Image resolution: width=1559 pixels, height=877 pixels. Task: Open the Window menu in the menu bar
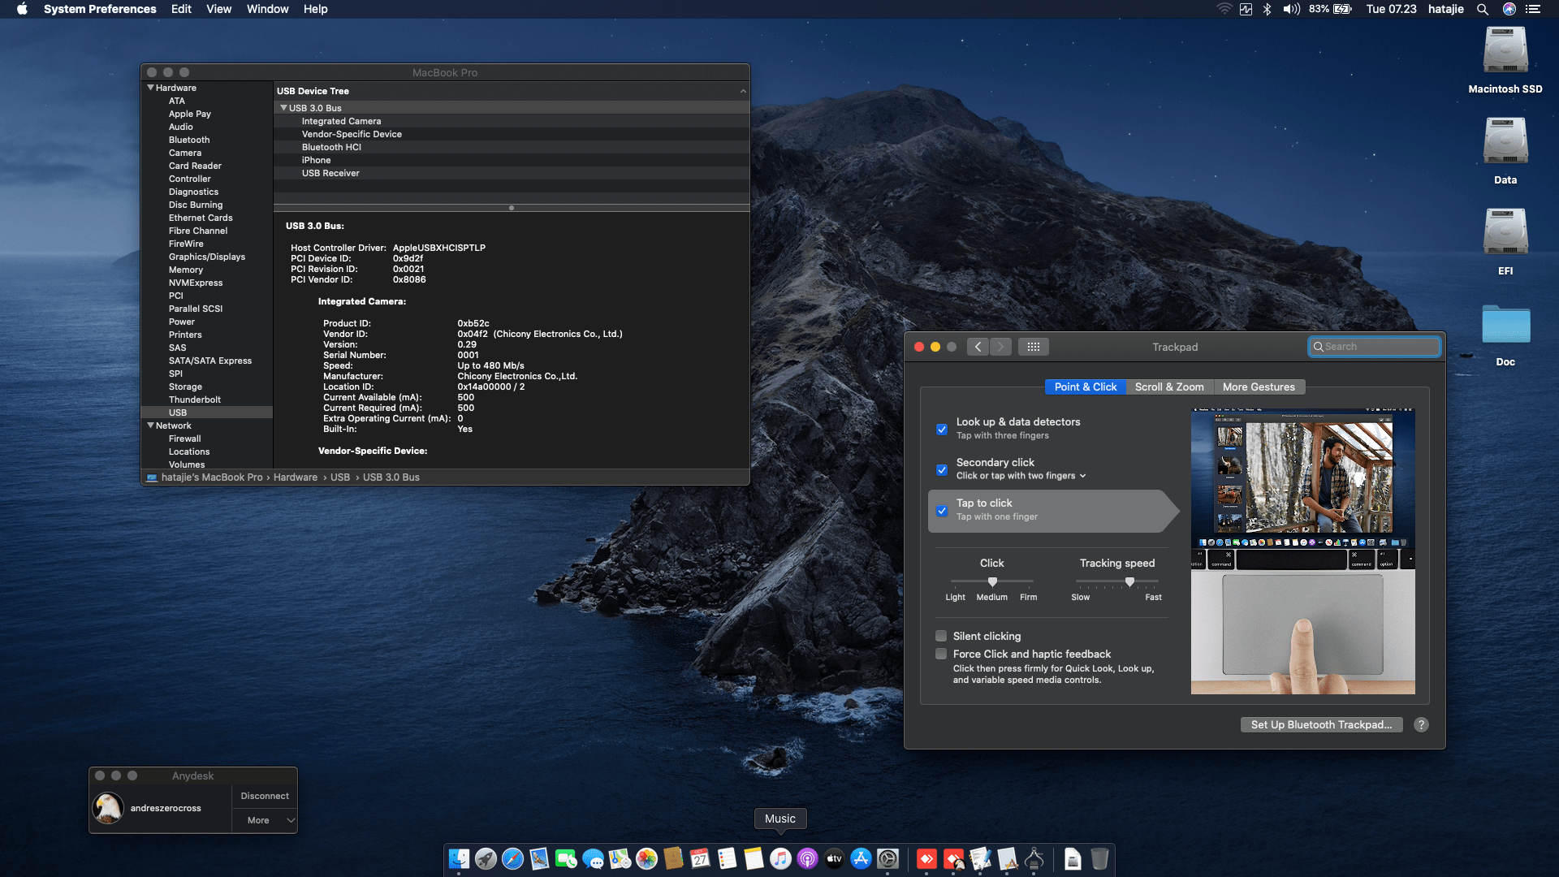[267, 9]
